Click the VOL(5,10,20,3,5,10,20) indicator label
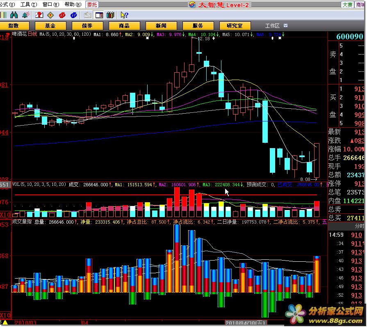 click(x=39, y=185)
